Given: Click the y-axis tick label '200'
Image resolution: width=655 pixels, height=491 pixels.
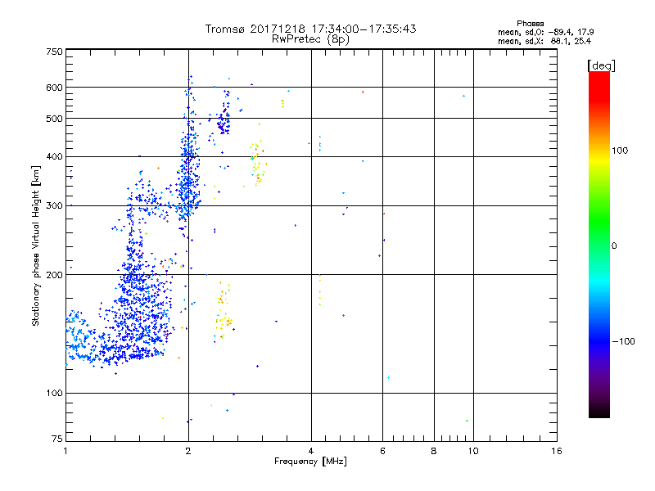Looking at the screenshot, I should [x=54, y=275].
